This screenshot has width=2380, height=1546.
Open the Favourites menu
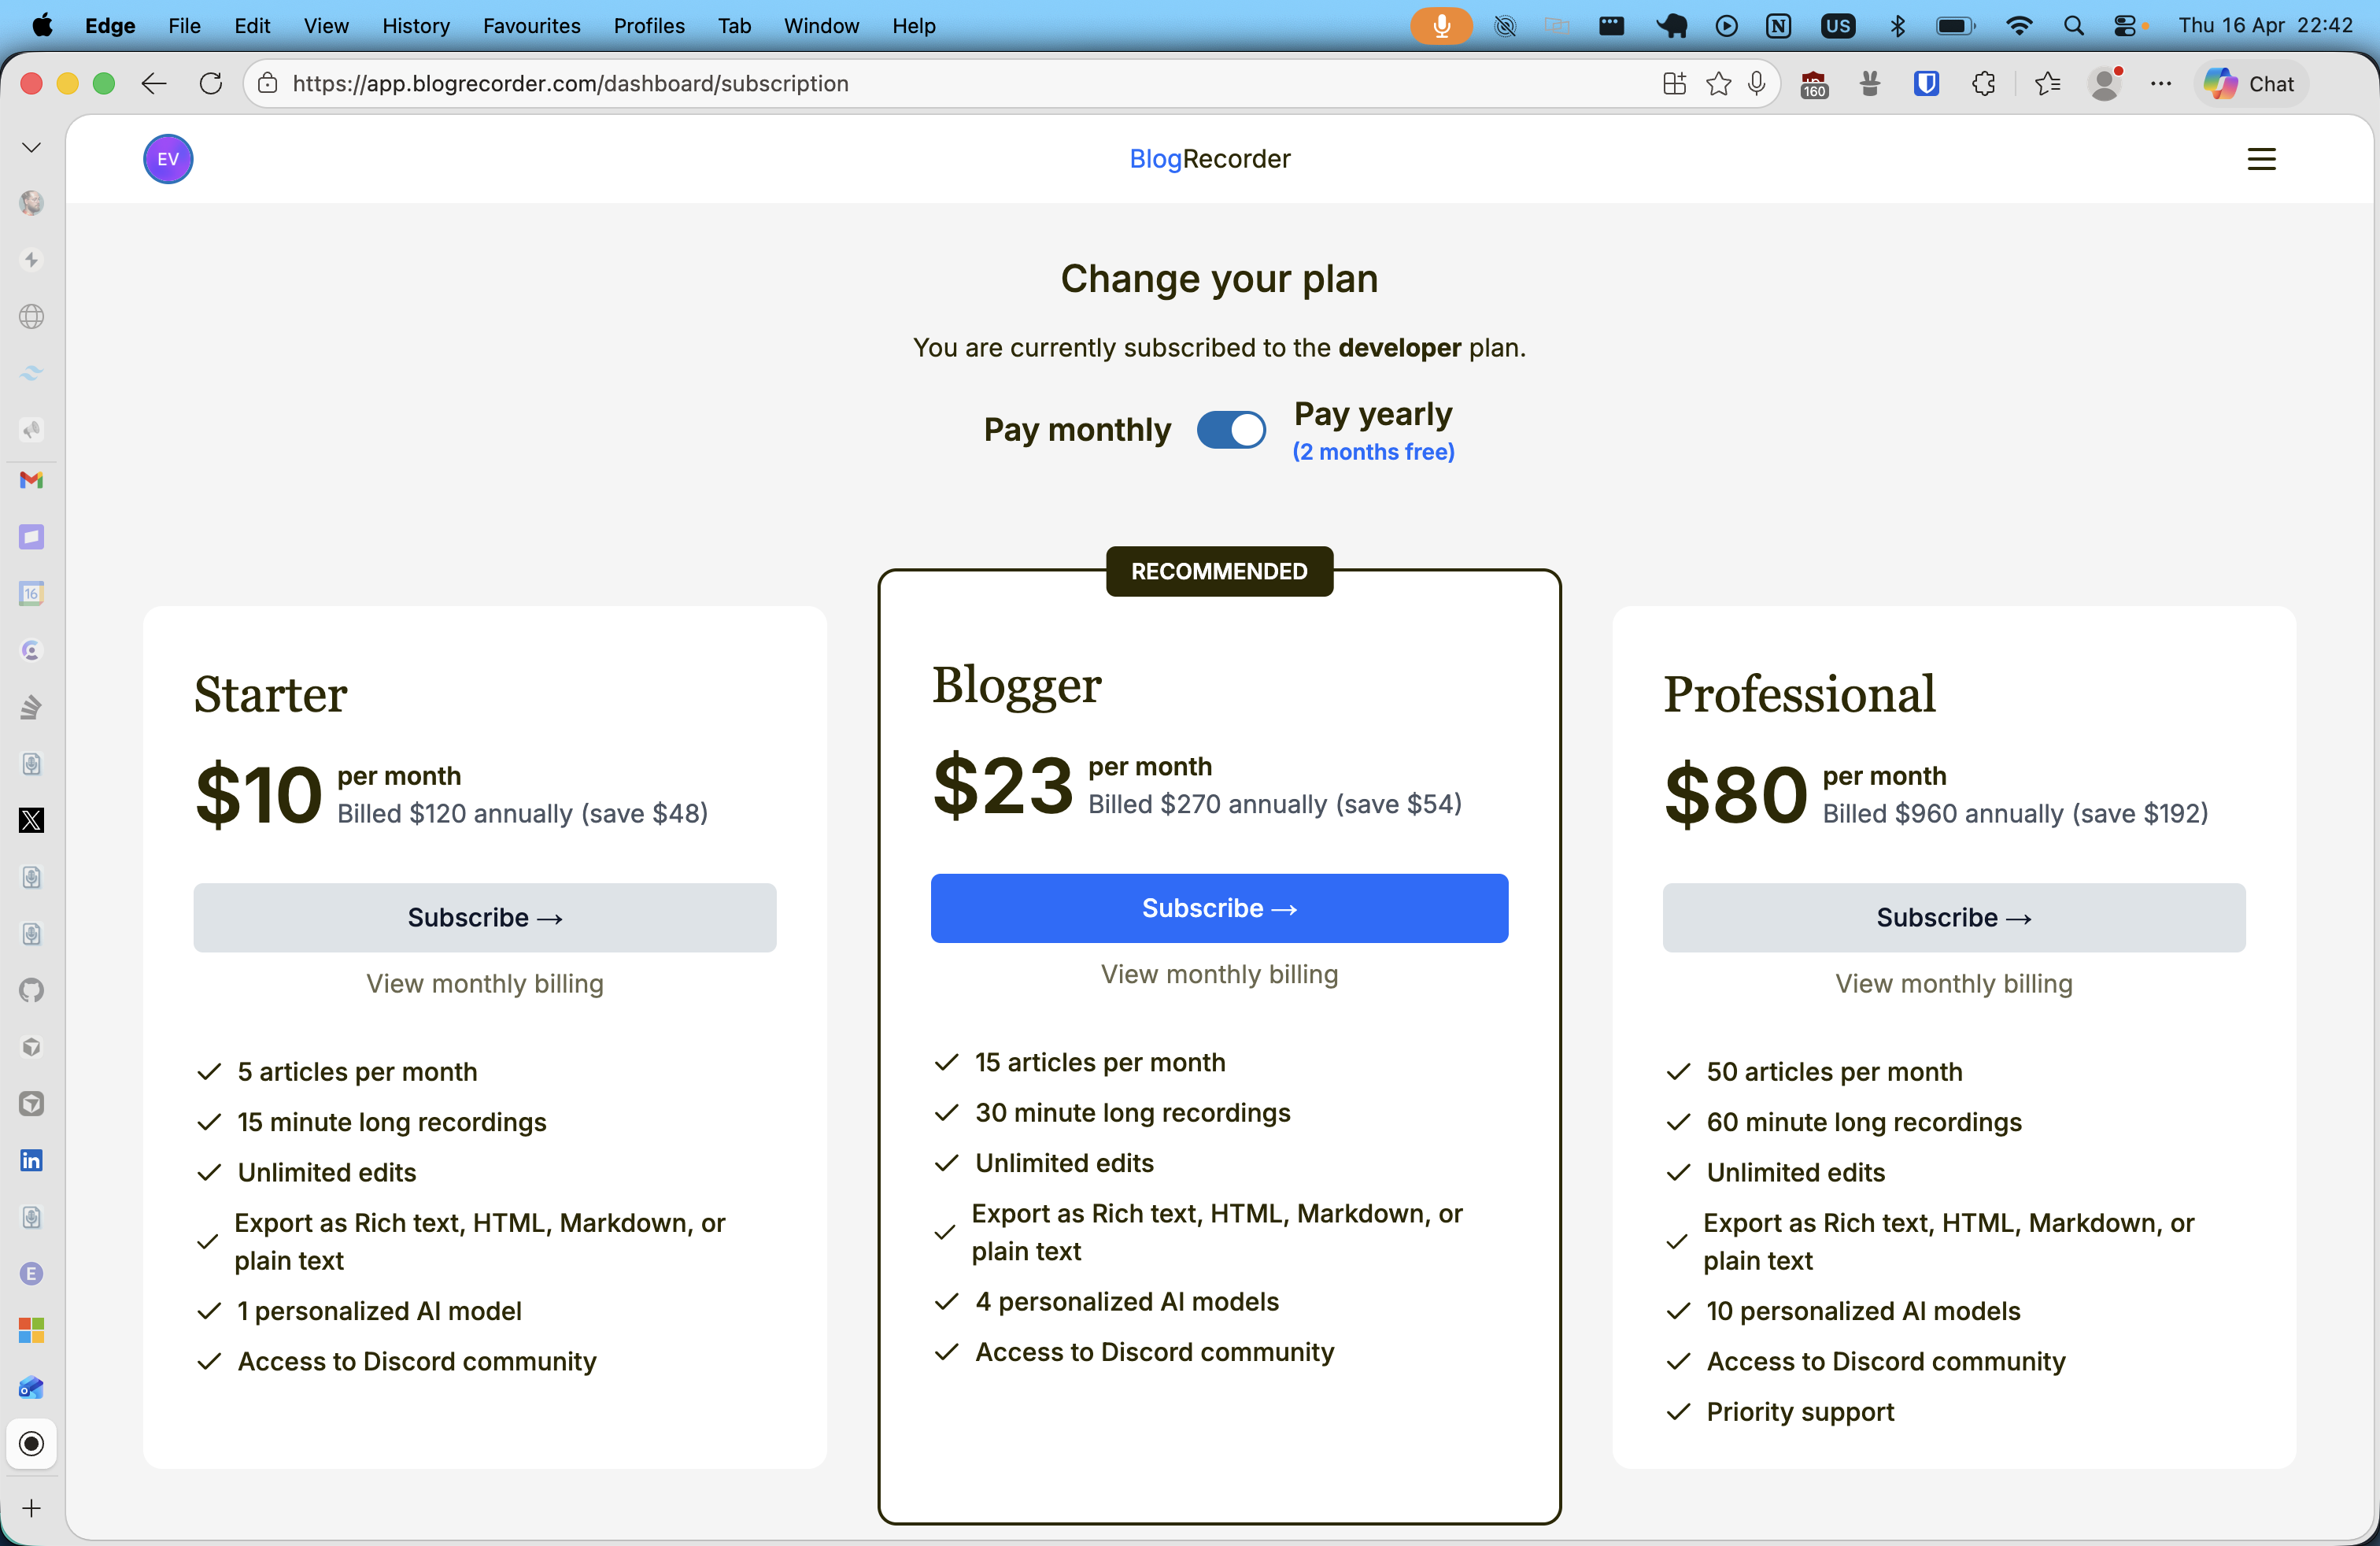click(x=531, y=26)
